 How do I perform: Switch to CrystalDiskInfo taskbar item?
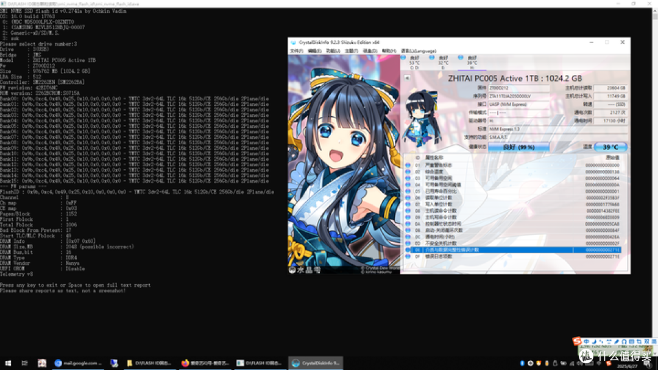(316, 363)
